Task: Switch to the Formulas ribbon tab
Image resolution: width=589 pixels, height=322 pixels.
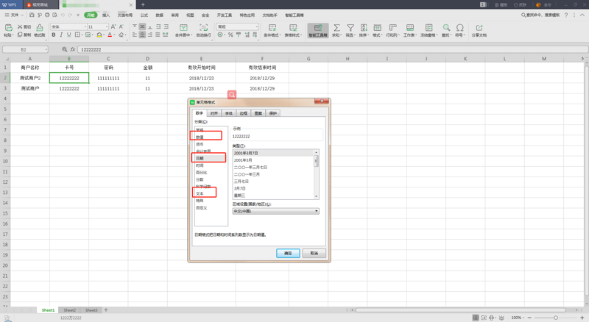Action: point(144,15)
